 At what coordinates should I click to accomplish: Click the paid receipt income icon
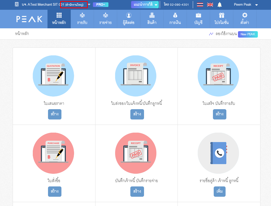218,76
